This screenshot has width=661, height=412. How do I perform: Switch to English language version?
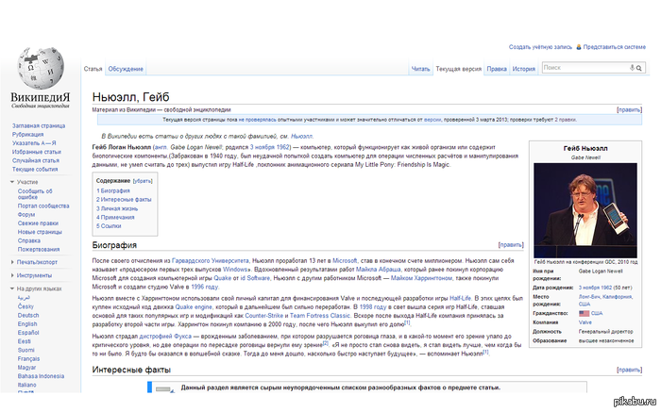tap(27, 324)
